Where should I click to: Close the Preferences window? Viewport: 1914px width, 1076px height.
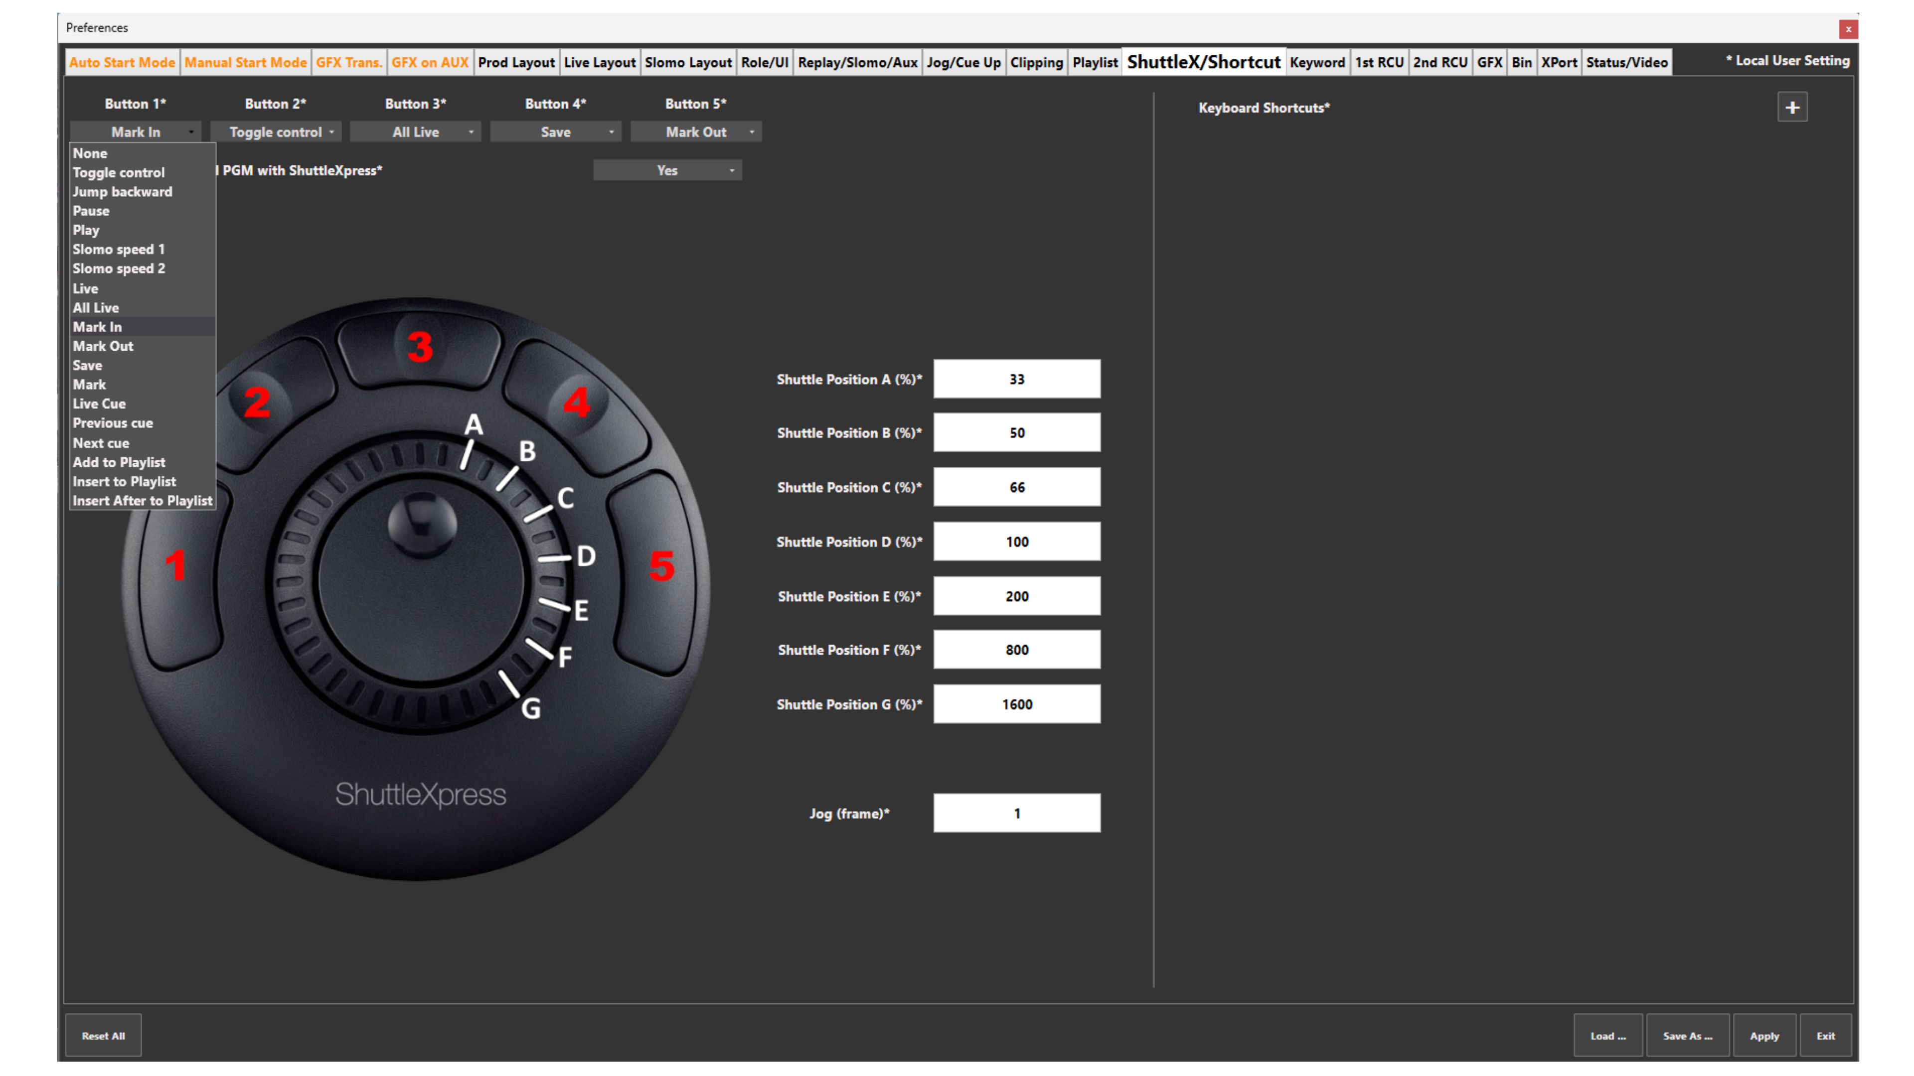coord(1848,29)
